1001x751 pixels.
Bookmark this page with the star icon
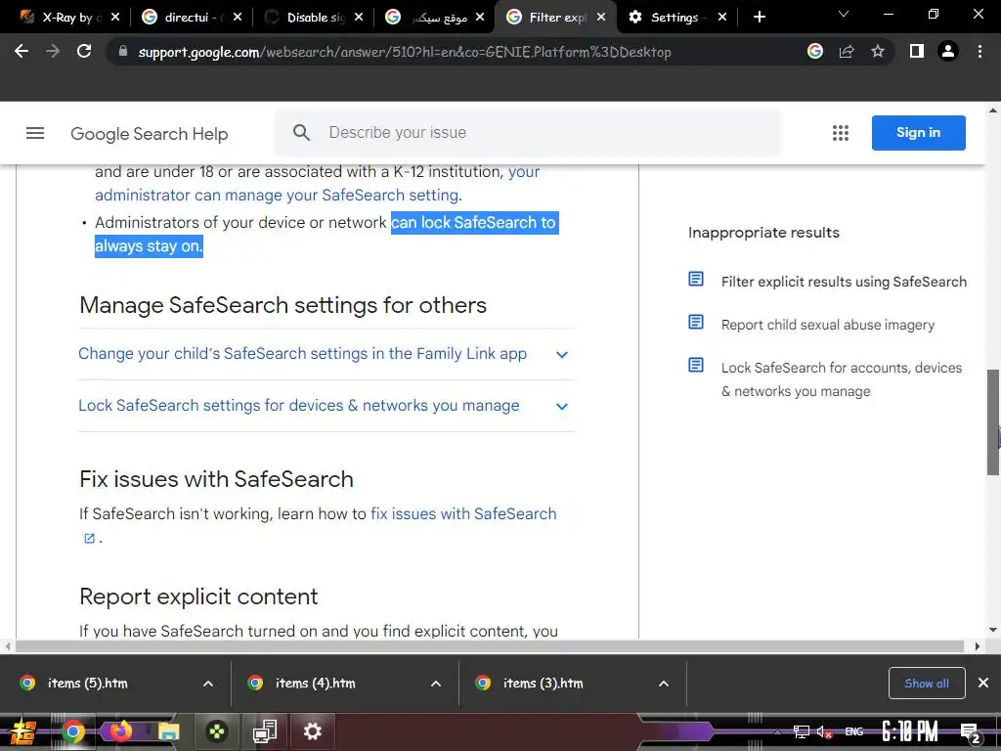(x=878, y=51)
